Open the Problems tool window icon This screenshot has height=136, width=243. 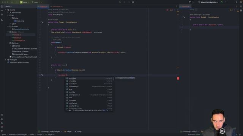(x=2, y=127)
